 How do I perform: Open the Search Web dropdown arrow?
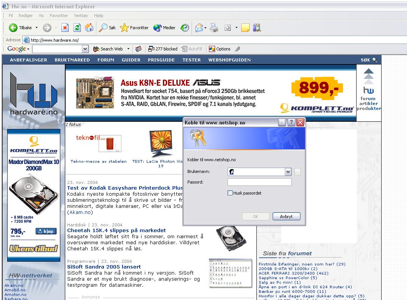[128, 49]
